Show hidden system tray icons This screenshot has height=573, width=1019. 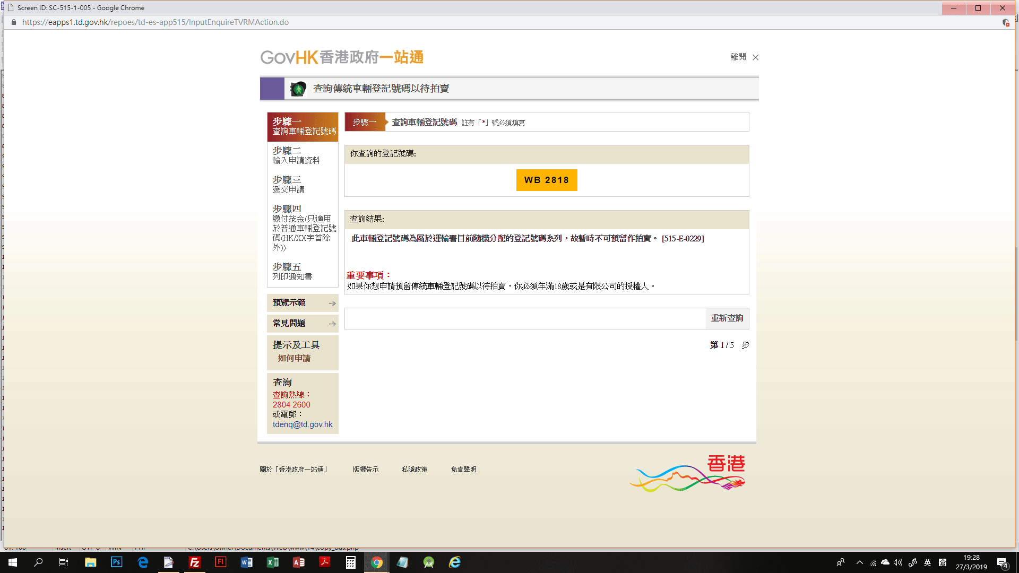[859, 562]
